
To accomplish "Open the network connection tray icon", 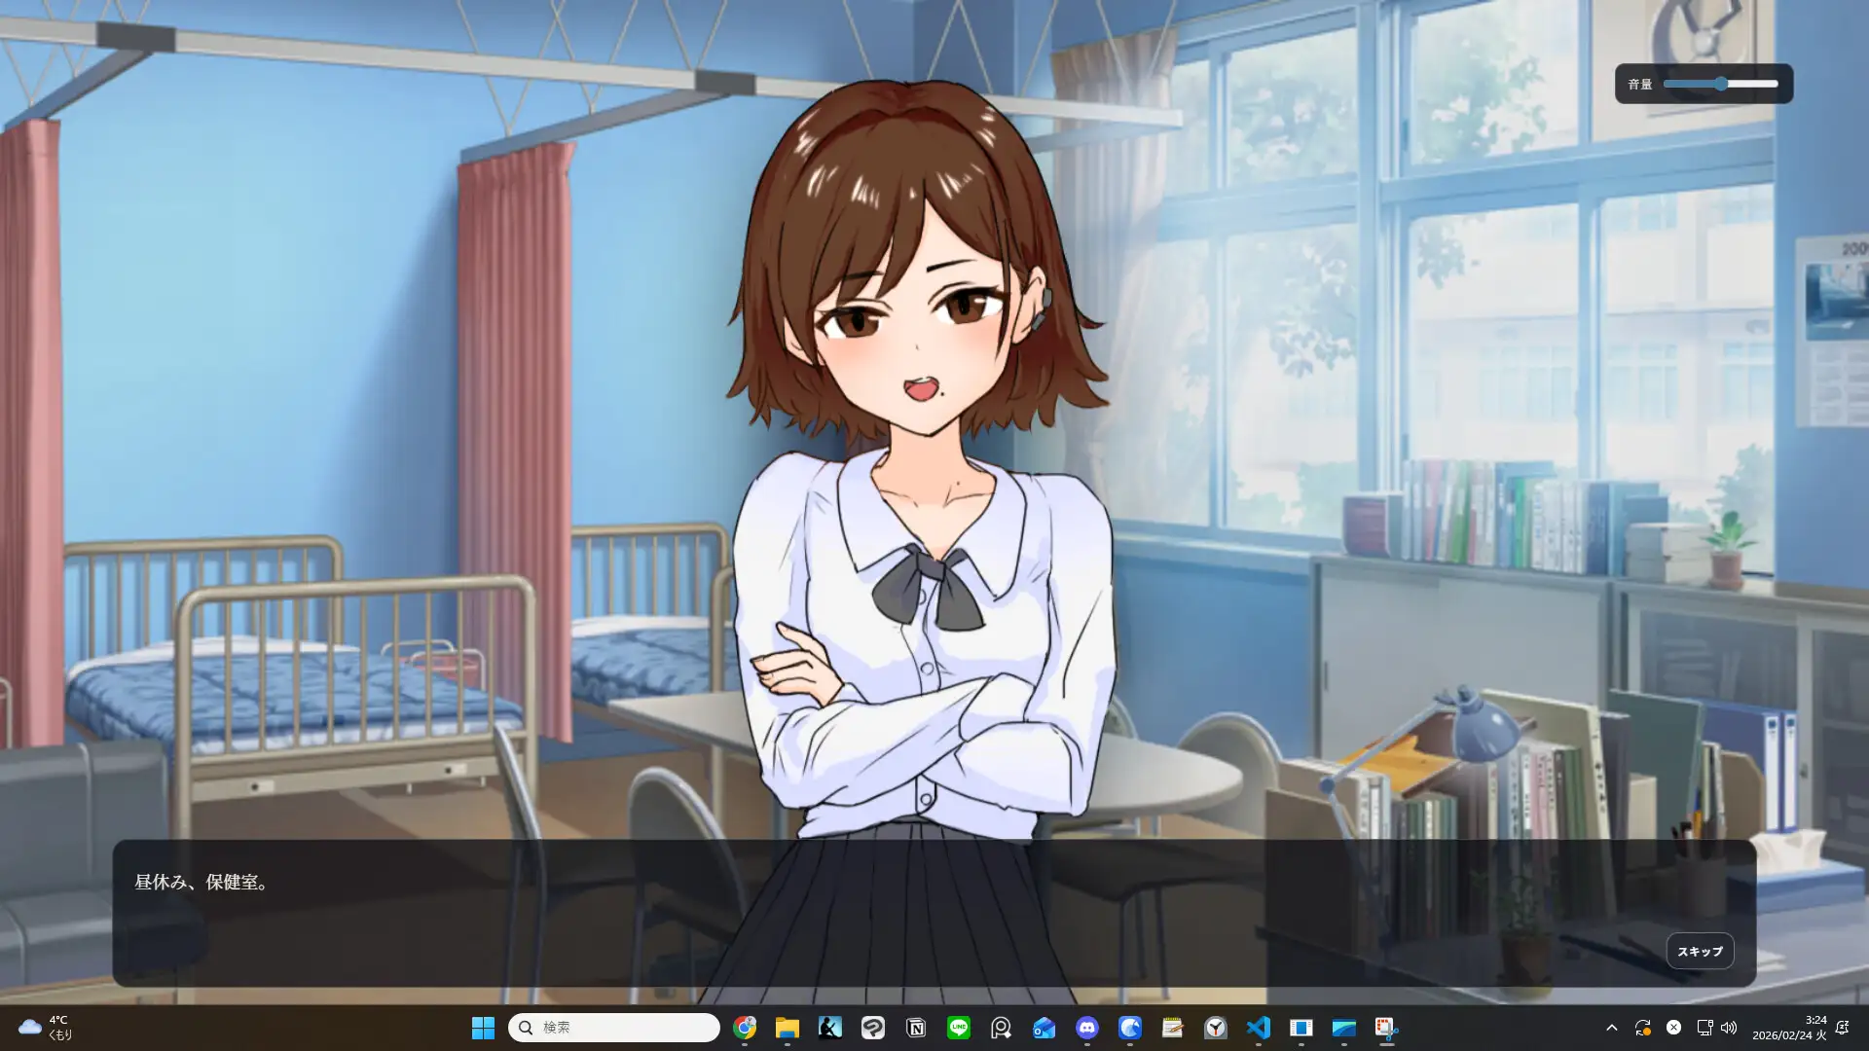I will point(1704,1028).
